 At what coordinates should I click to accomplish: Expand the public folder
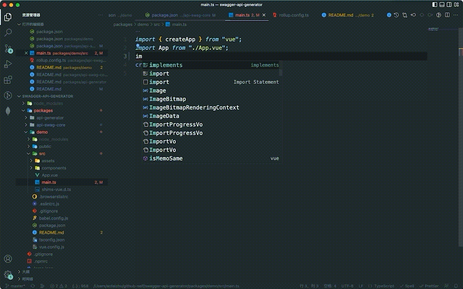pos(28,147)
